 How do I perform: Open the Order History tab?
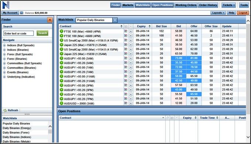tap(208, 5)
